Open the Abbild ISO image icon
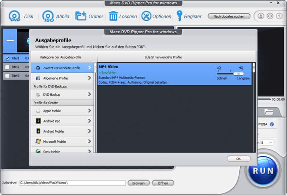Viewport: 287px width, 195px height. 48,16
